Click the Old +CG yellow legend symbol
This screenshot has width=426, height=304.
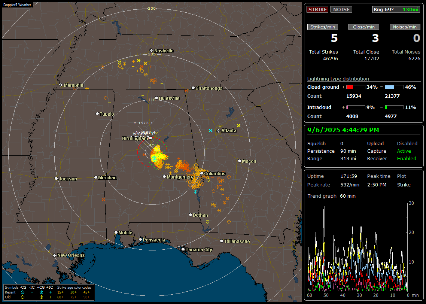tap(41, 297)
